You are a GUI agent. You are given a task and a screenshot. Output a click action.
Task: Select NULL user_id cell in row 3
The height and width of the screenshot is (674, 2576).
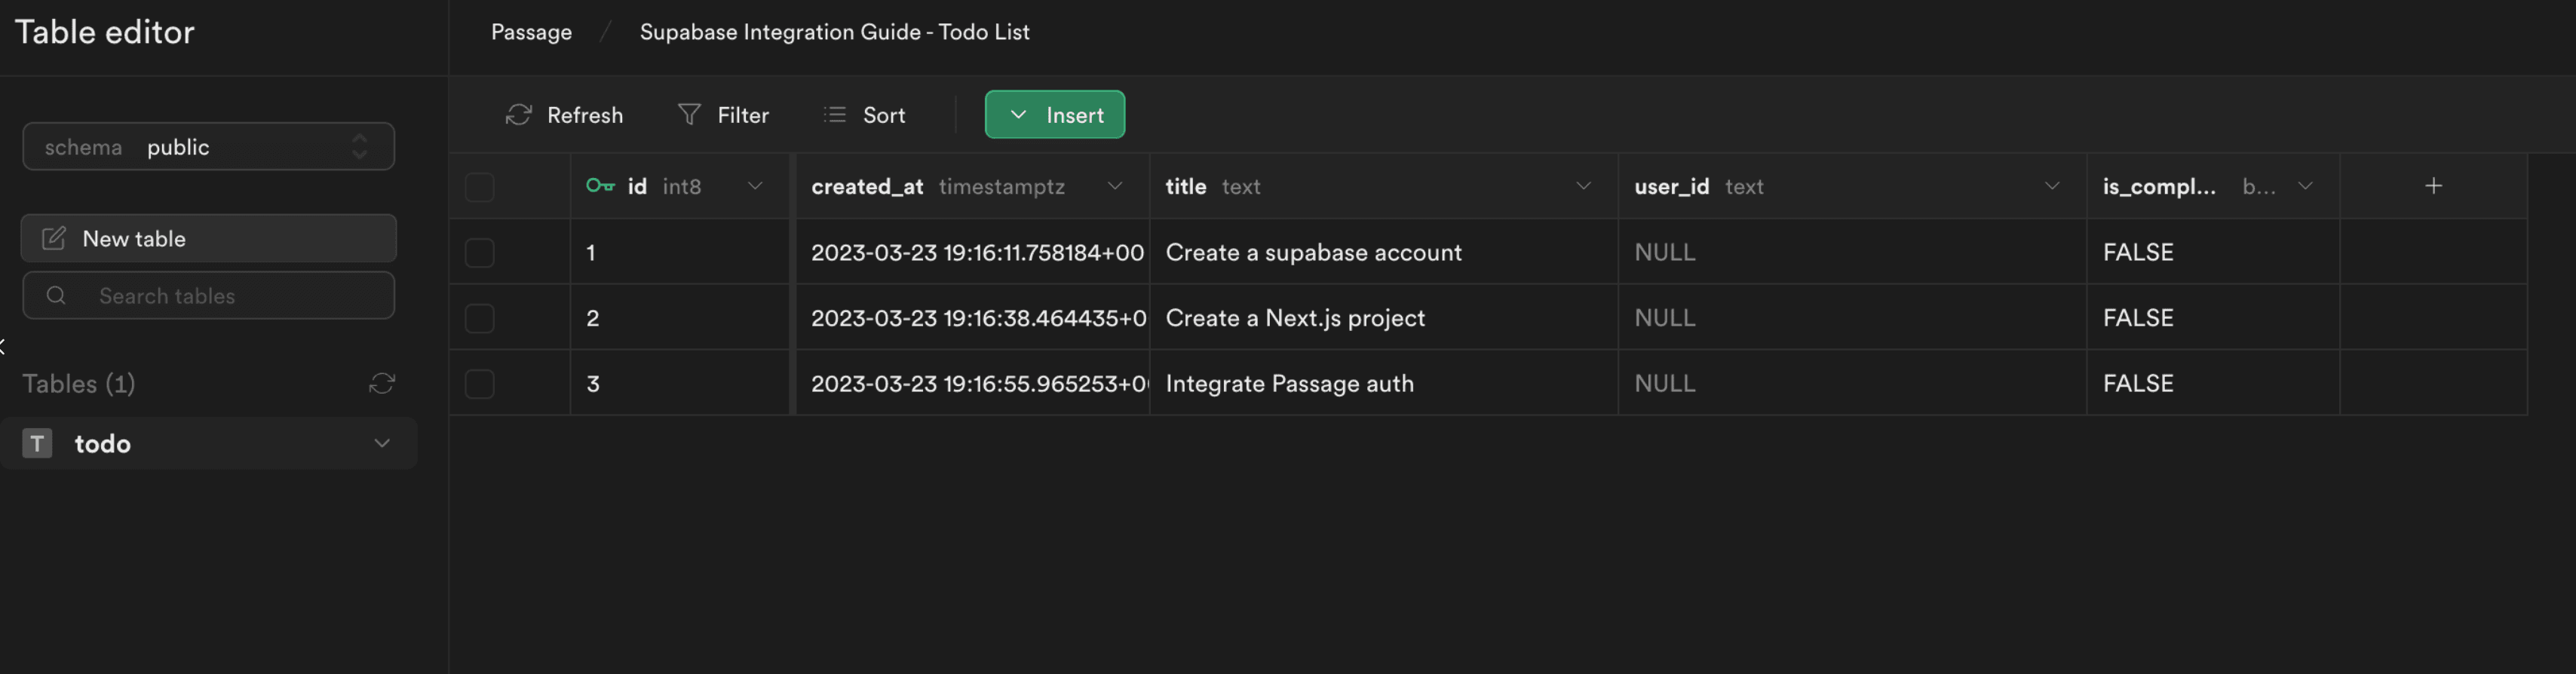(1852, 383)
